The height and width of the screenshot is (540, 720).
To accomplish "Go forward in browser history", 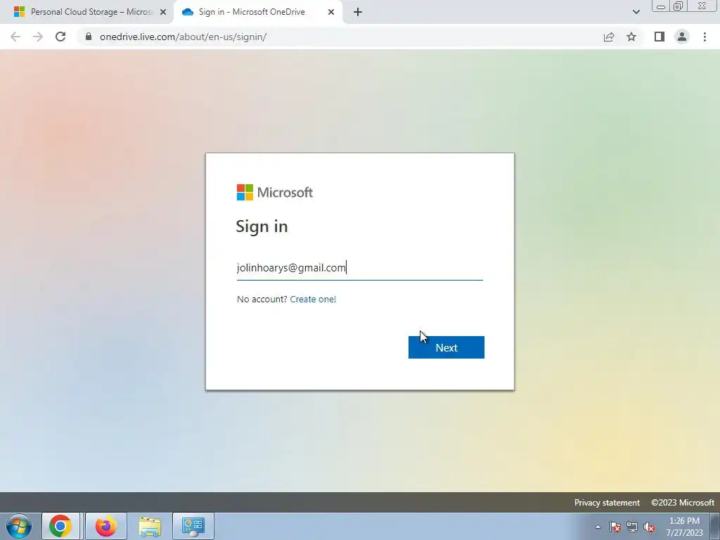I will click(x=38, y=37).
